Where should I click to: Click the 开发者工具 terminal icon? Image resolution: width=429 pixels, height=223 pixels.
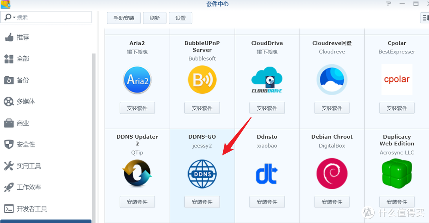pos(9,209)
